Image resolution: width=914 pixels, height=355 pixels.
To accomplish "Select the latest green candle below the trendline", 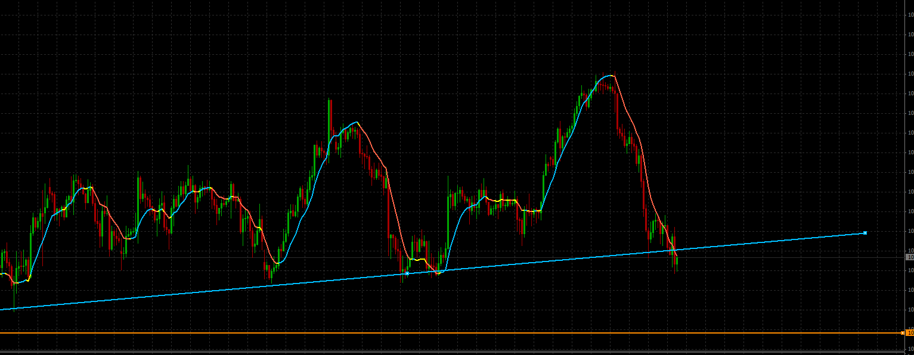I will (x=677, y=261).
